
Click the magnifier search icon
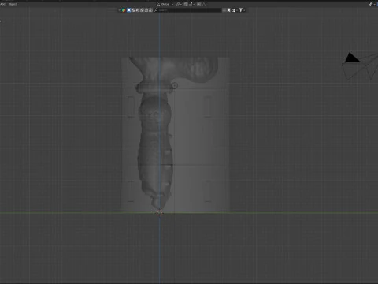click(156, 10)
